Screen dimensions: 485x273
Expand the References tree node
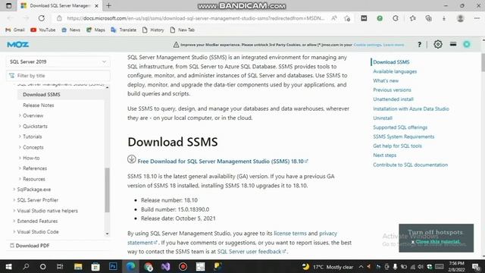coord(20,168)
